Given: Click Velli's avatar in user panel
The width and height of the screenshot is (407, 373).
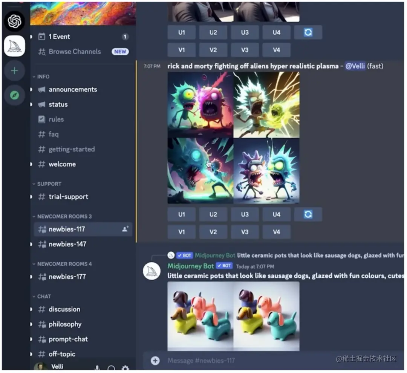Looking at the screenshot, I should (41, 366).
